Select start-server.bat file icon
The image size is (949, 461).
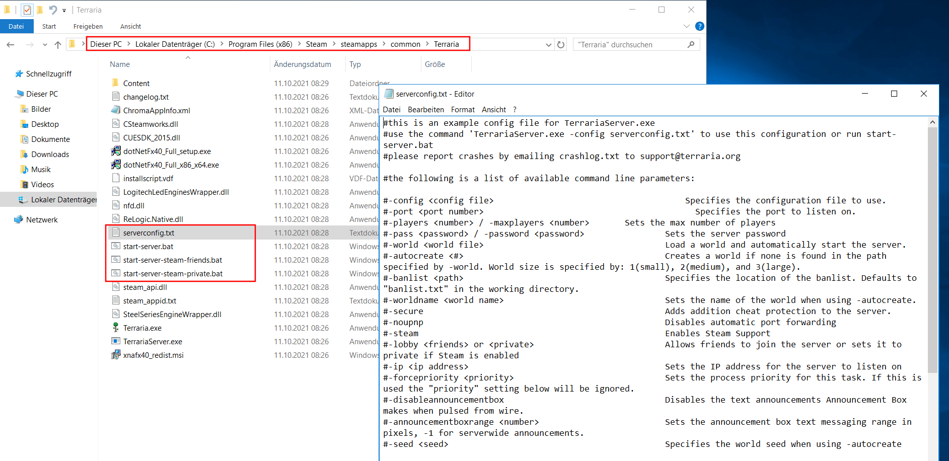(116, 246)
